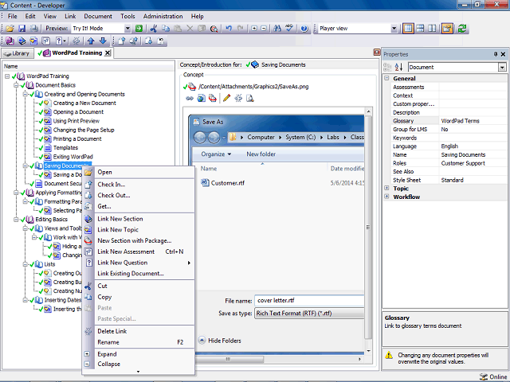This screenshot has width=510, height=382.
Task: Click the pencil edit icon in Concept pane
Action: point(226,98)
